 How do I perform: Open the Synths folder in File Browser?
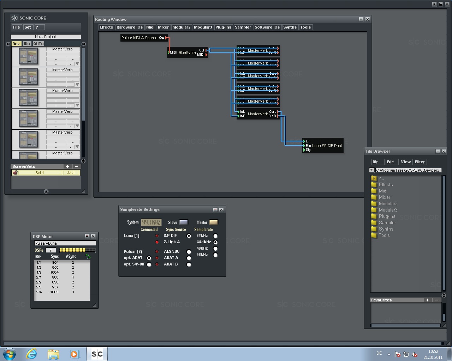pos(386,229)
